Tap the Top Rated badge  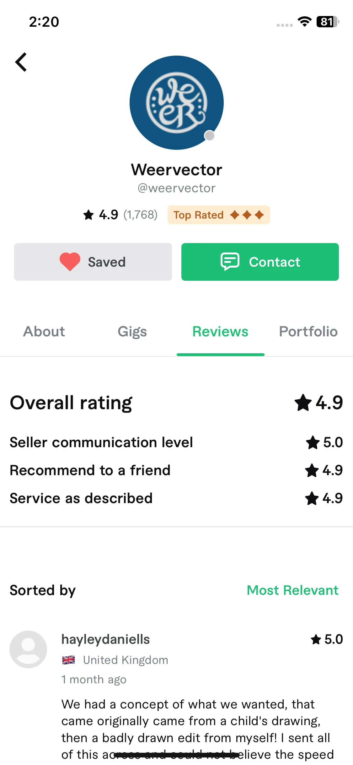click(219, 215)
